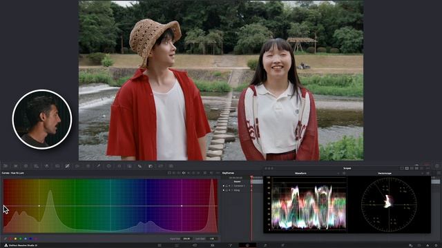Image resolution: width=442 pixels, height=248 pixels.
Task: Switch to Lum Vs Sat curve
Action: coord(189,173)
